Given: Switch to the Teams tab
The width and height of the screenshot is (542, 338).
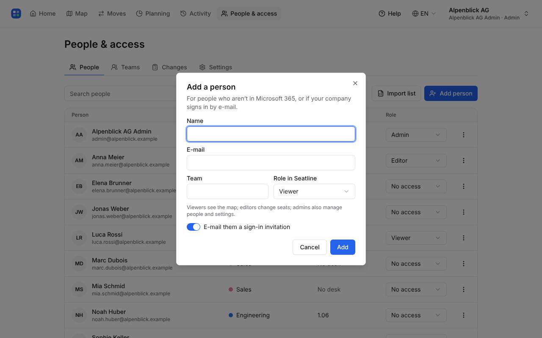Looking at the screenshot, I should [125, 67].
